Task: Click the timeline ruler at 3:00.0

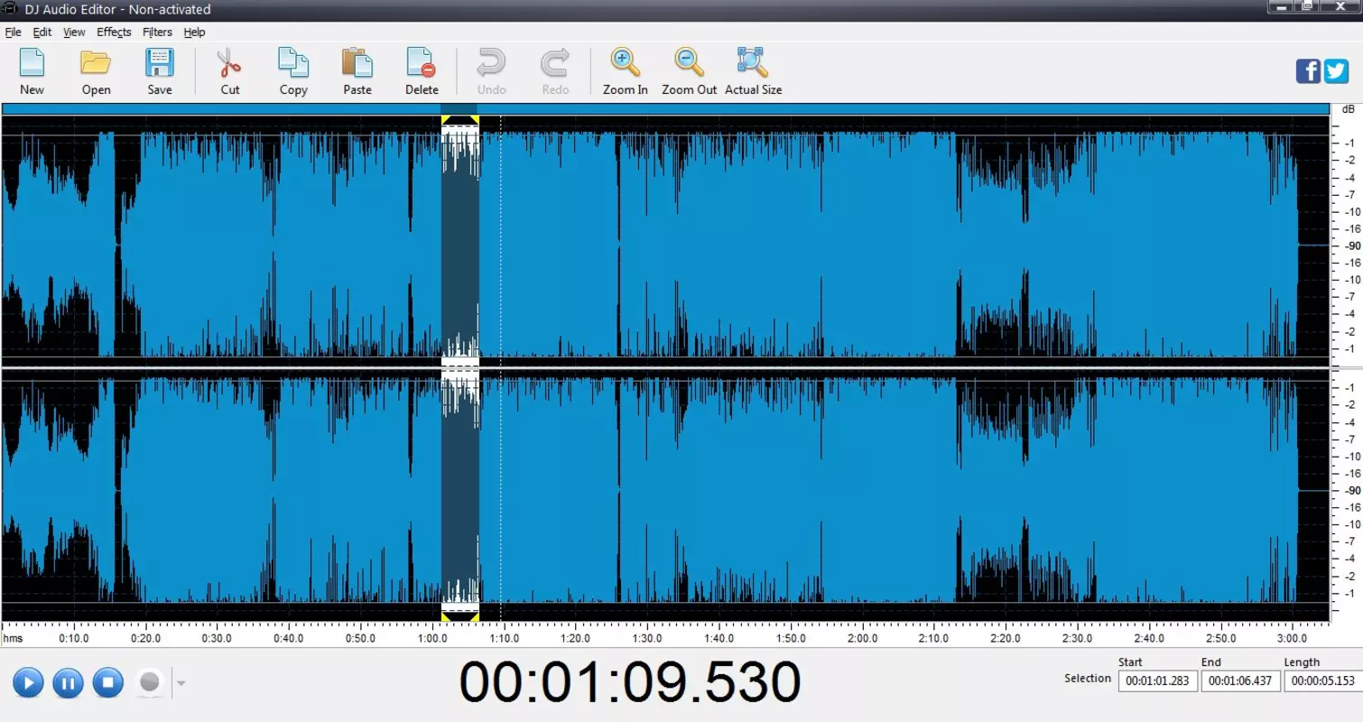Action: point(1292,638)
